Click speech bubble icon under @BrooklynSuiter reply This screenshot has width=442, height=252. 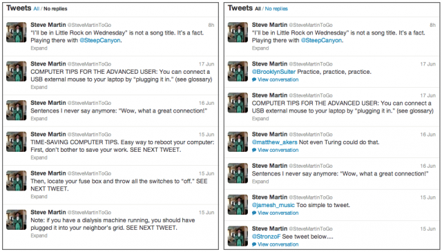[254, 80]
